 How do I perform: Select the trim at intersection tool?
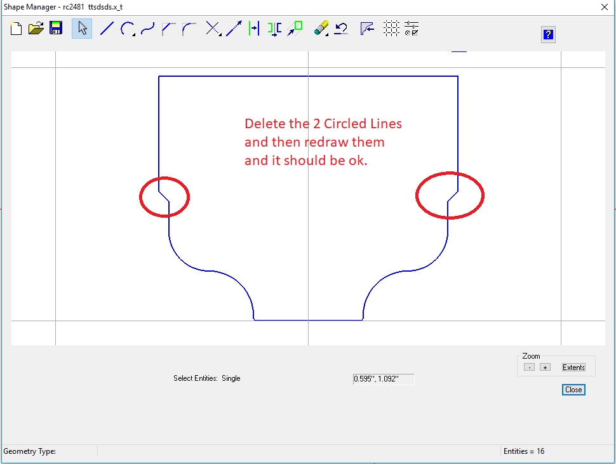pos(213,29)
